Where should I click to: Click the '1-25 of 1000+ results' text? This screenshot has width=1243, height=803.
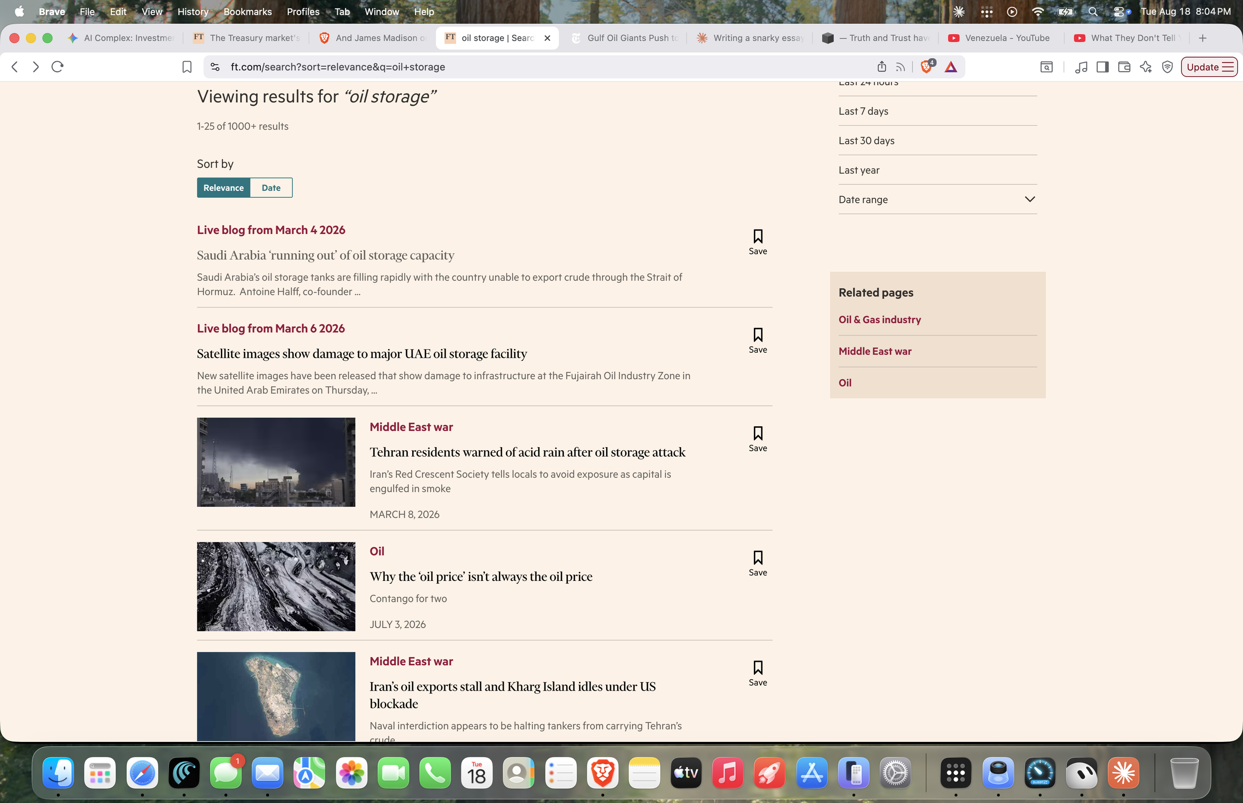[243, 126]
